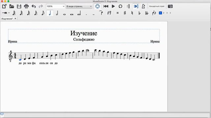211x118 pixels.
Task: Select the quarter note duration
Action: tap(50, 13)
